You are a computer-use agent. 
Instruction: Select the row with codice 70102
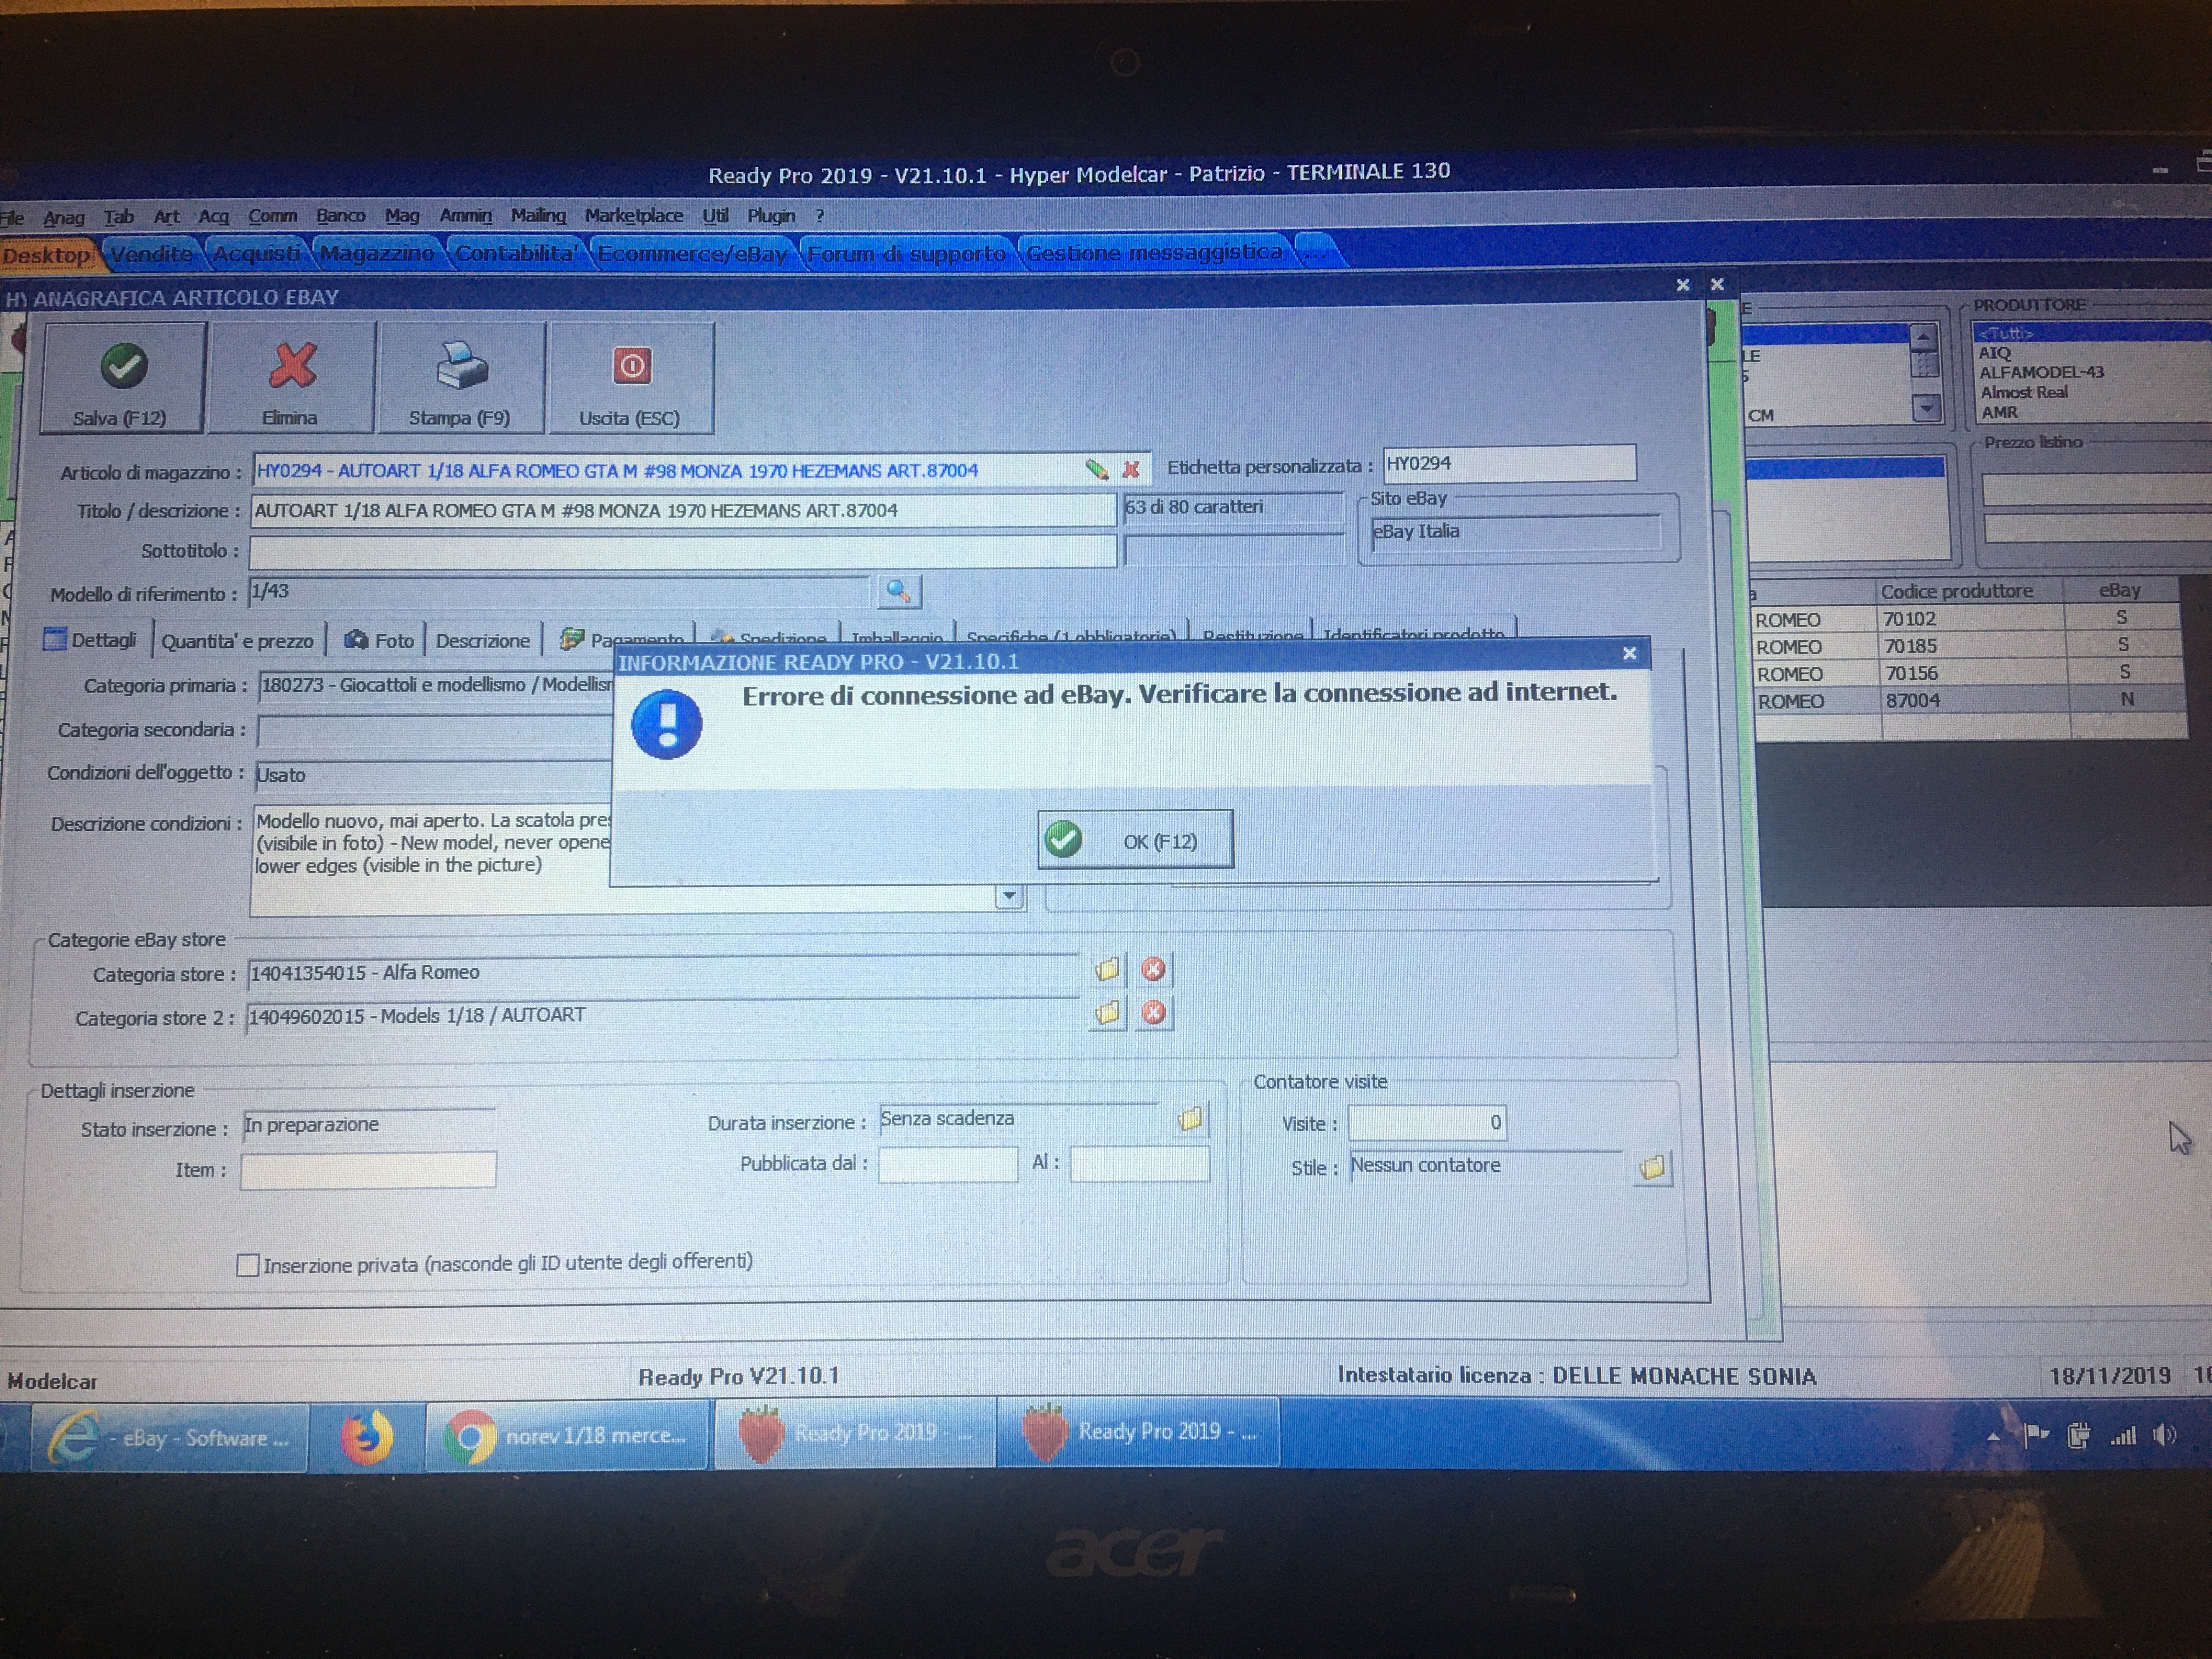coord(1967,619)
